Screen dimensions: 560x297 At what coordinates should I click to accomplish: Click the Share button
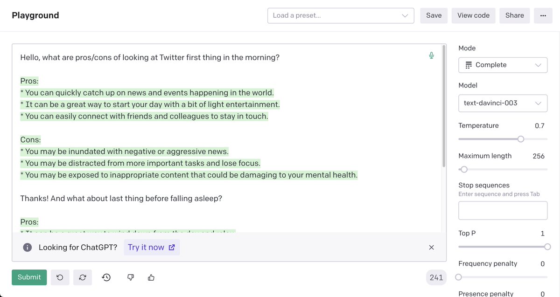pos(514,15)
